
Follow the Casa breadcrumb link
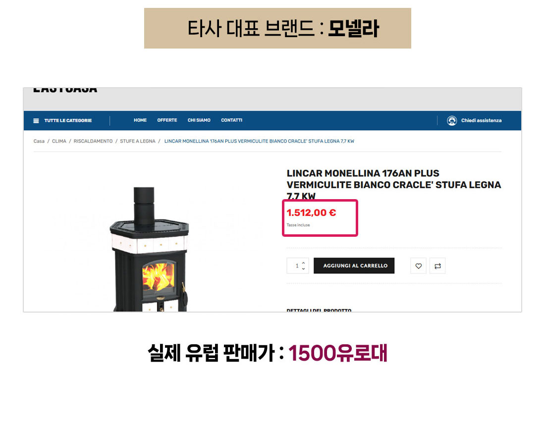39,141
